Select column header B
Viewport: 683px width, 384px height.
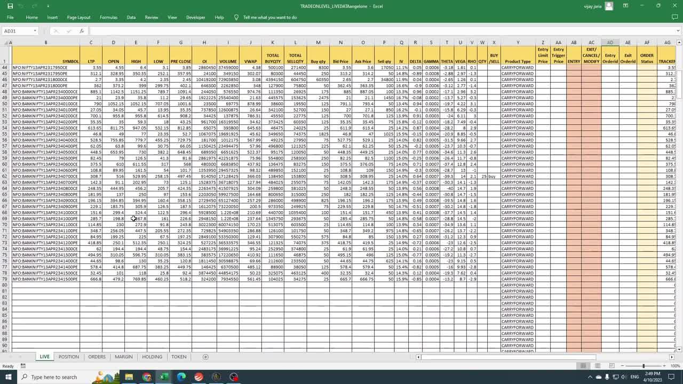pyautogui.click(x=46, y=43)
